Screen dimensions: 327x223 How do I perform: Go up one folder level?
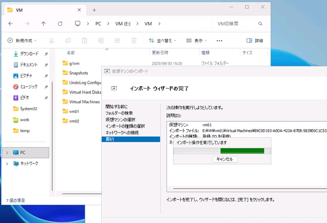click(x=43, y=24)
